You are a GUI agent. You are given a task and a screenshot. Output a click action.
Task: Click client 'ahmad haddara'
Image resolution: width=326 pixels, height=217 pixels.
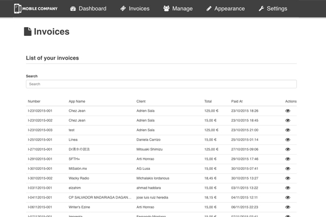pos(149,188)
